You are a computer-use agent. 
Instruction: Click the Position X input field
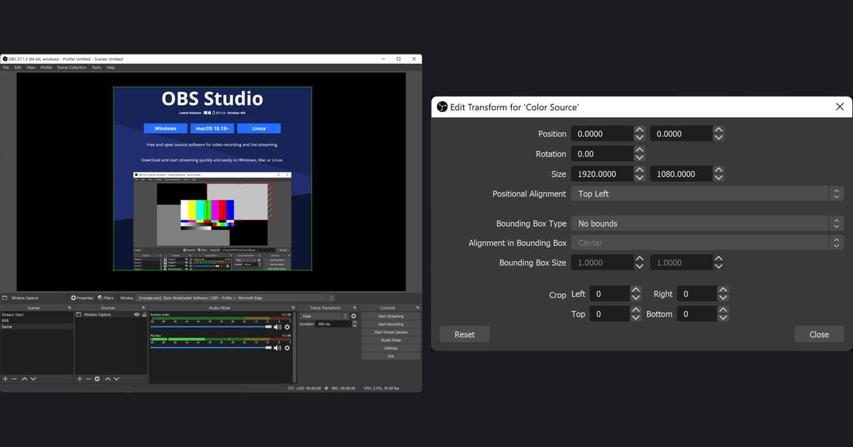(603, 133)
